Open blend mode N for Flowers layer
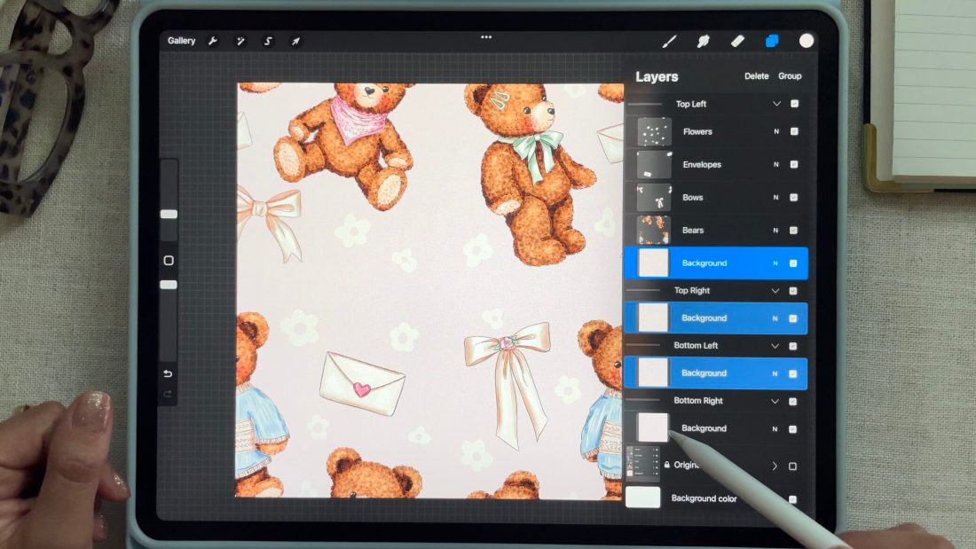The image size is (976, 549). (x=776, y=131)
